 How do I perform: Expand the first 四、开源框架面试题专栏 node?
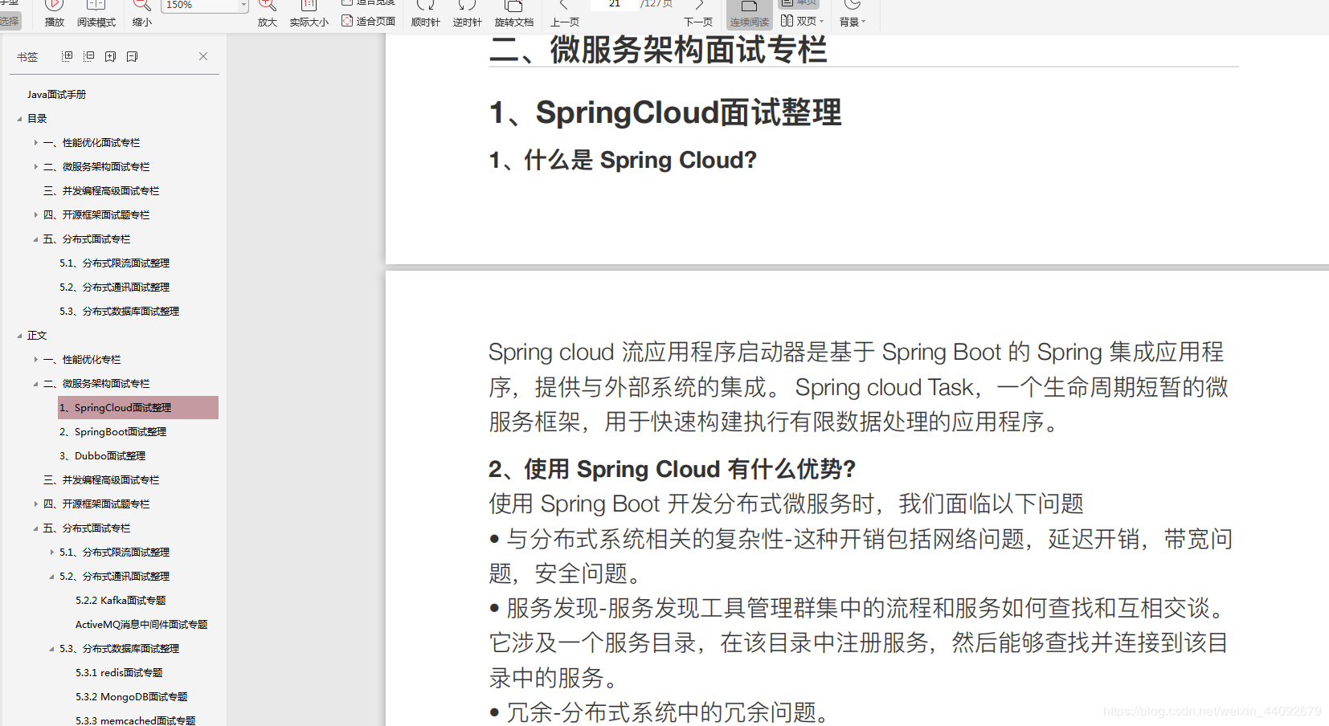tap(35, 215)
